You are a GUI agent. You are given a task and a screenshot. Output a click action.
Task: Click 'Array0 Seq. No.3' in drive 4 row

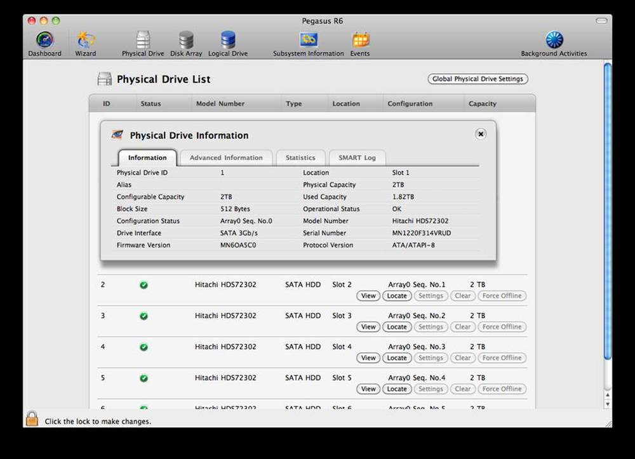417,347
